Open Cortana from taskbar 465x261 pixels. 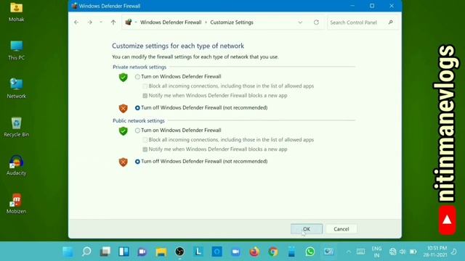pyautogui.click(x=217, y=252)
